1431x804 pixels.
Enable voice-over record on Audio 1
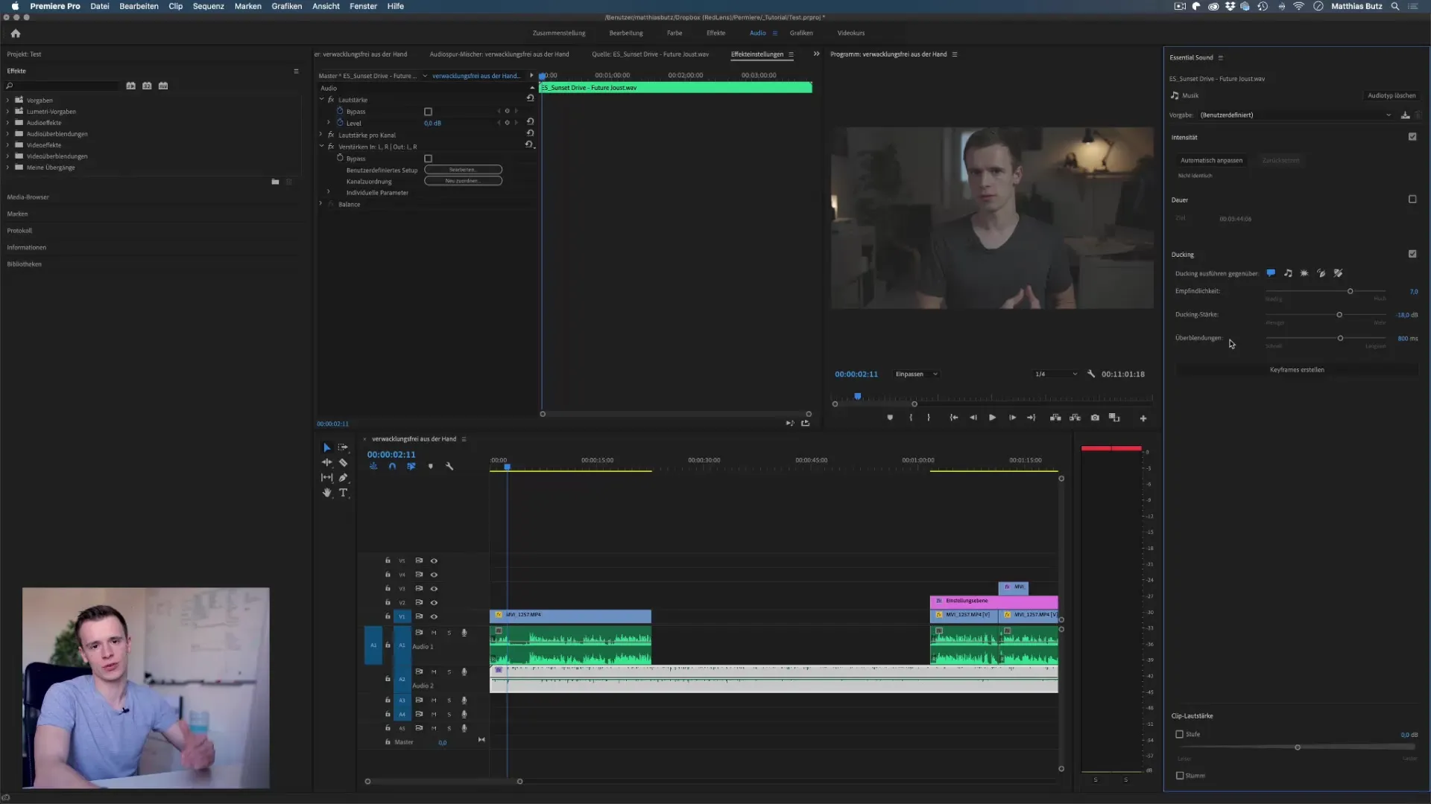tap(464, 633)
